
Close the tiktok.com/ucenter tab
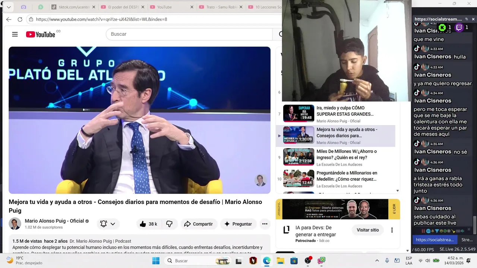tap(94, 7)
